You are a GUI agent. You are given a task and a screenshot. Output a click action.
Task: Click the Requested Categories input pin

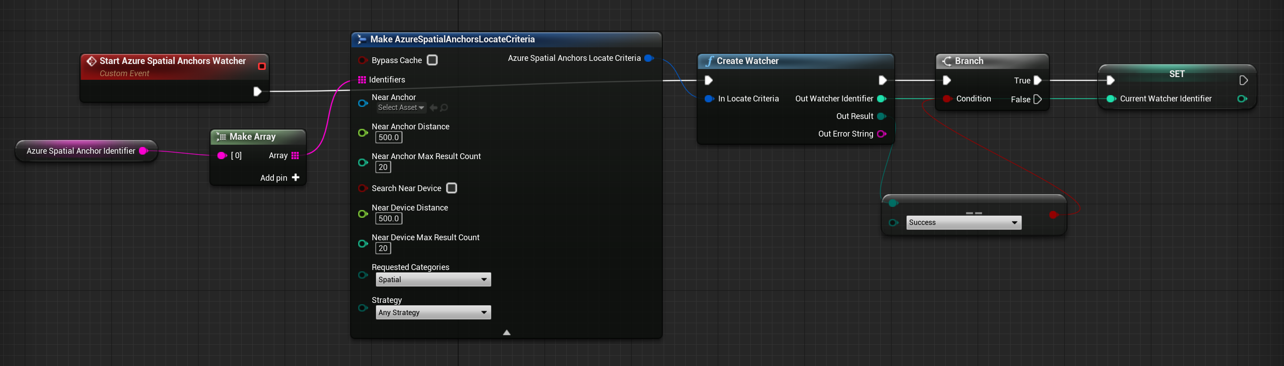[x=363, y=275]
